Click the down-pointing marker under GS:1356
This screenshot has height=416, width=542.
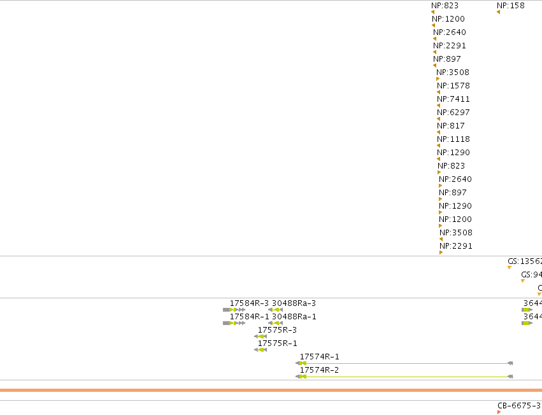[x=510, y=268]
